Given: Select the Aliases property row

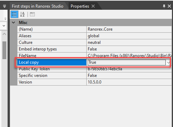Looking at the screenshot, I should (94, 36).
